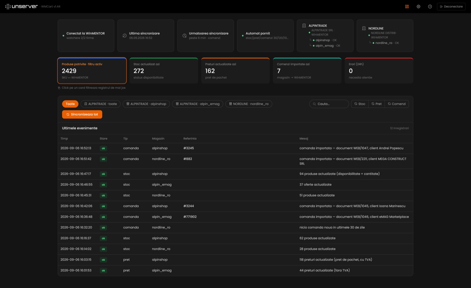
Task: Click ok badge on 16:52:13 row
Action: pos(103,148)
